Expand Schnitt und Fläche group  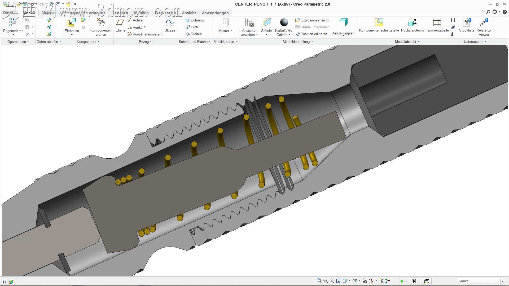[x=195, y=42]
